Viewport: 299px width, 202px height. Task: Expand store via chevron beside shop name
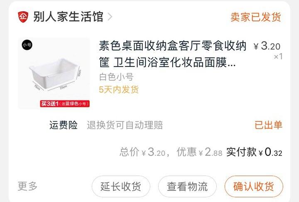110,17
